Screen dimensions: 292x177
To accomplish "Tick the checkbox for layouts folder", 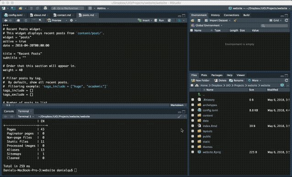I will (193, 131).
